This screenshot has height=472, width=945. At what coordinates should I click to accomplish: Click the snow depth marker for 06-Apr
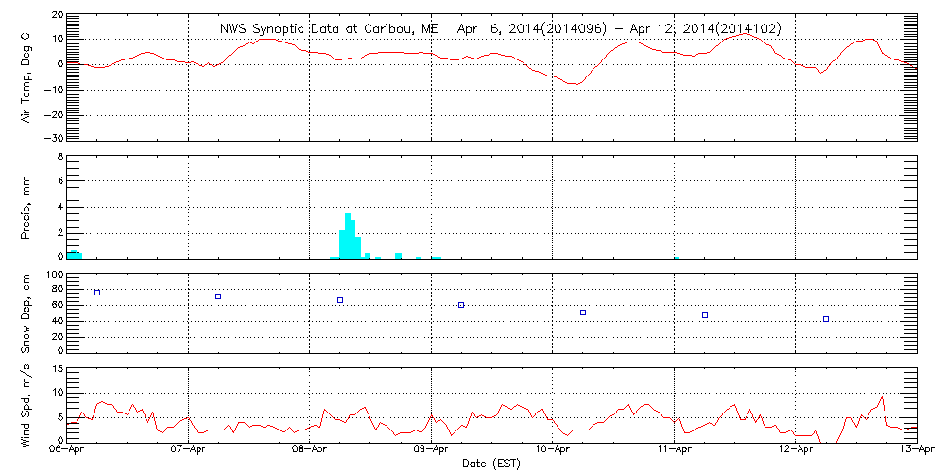(97, 293)
